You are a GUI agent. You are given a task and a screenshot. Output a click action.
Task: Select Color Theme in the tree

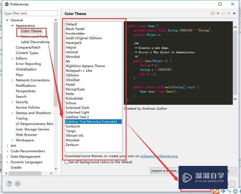[31, 31]
